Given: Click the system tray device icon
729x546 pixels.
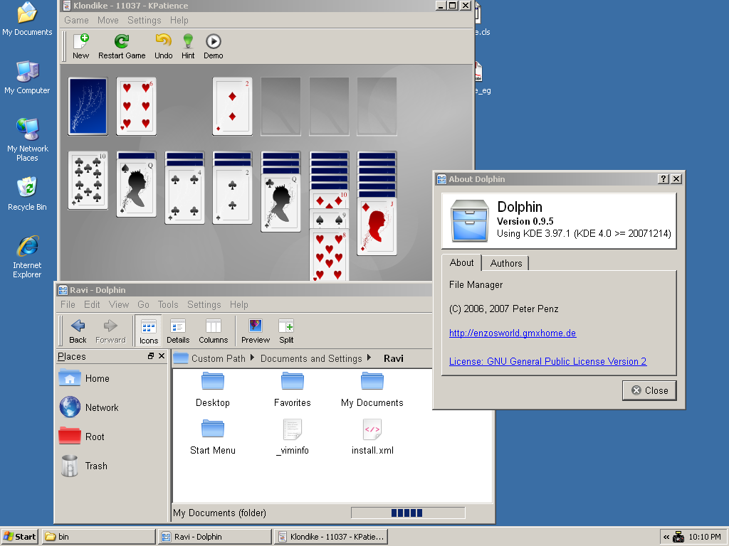Looking at the screenshot, I should pos(678,537).
